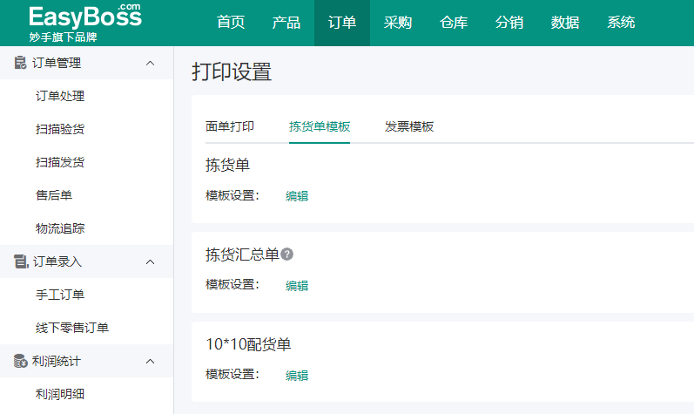The image size is (694, 414).
Task: Click 编辑 link for 10*10配货单
Action: (297, 376)
